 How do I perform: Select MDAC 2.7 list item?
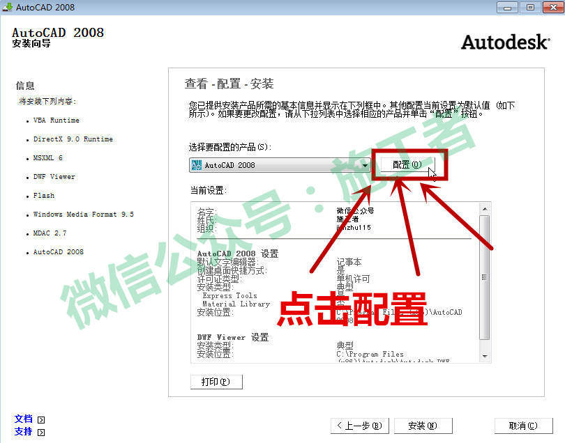(x=50, y=233)
